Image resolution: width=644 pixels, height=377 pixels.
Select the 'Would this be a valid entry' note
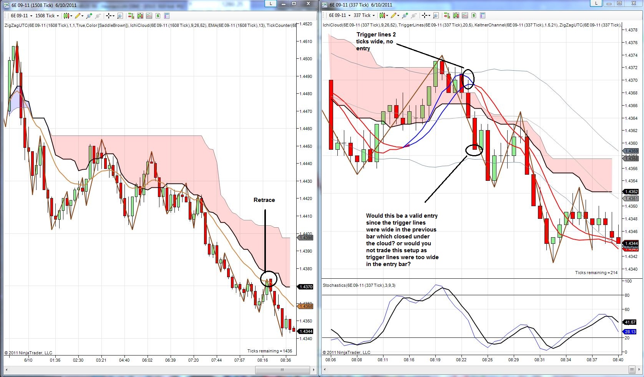point(402,240)
